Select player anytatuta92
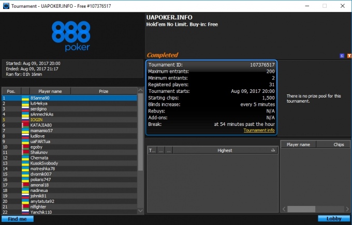 pyautogui.click(x=69, y=201)
